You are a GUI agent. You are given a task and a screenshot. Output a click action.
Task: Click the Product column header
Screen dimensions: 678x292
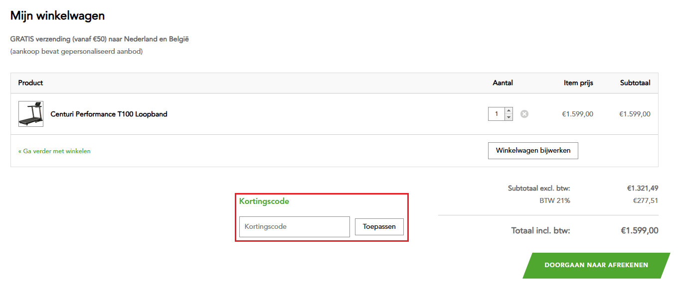tap(30, 83)
